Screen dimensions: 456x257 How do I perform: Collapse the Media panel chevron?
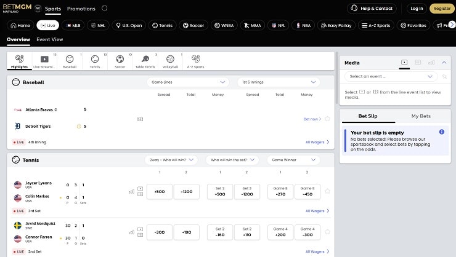point(444,62)
